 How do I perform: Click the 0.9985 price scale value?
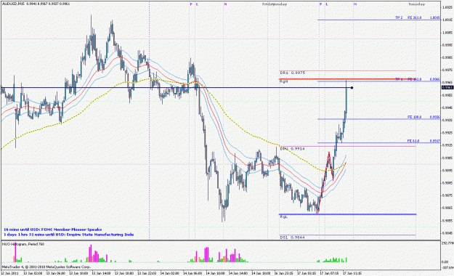click(447, 57)
